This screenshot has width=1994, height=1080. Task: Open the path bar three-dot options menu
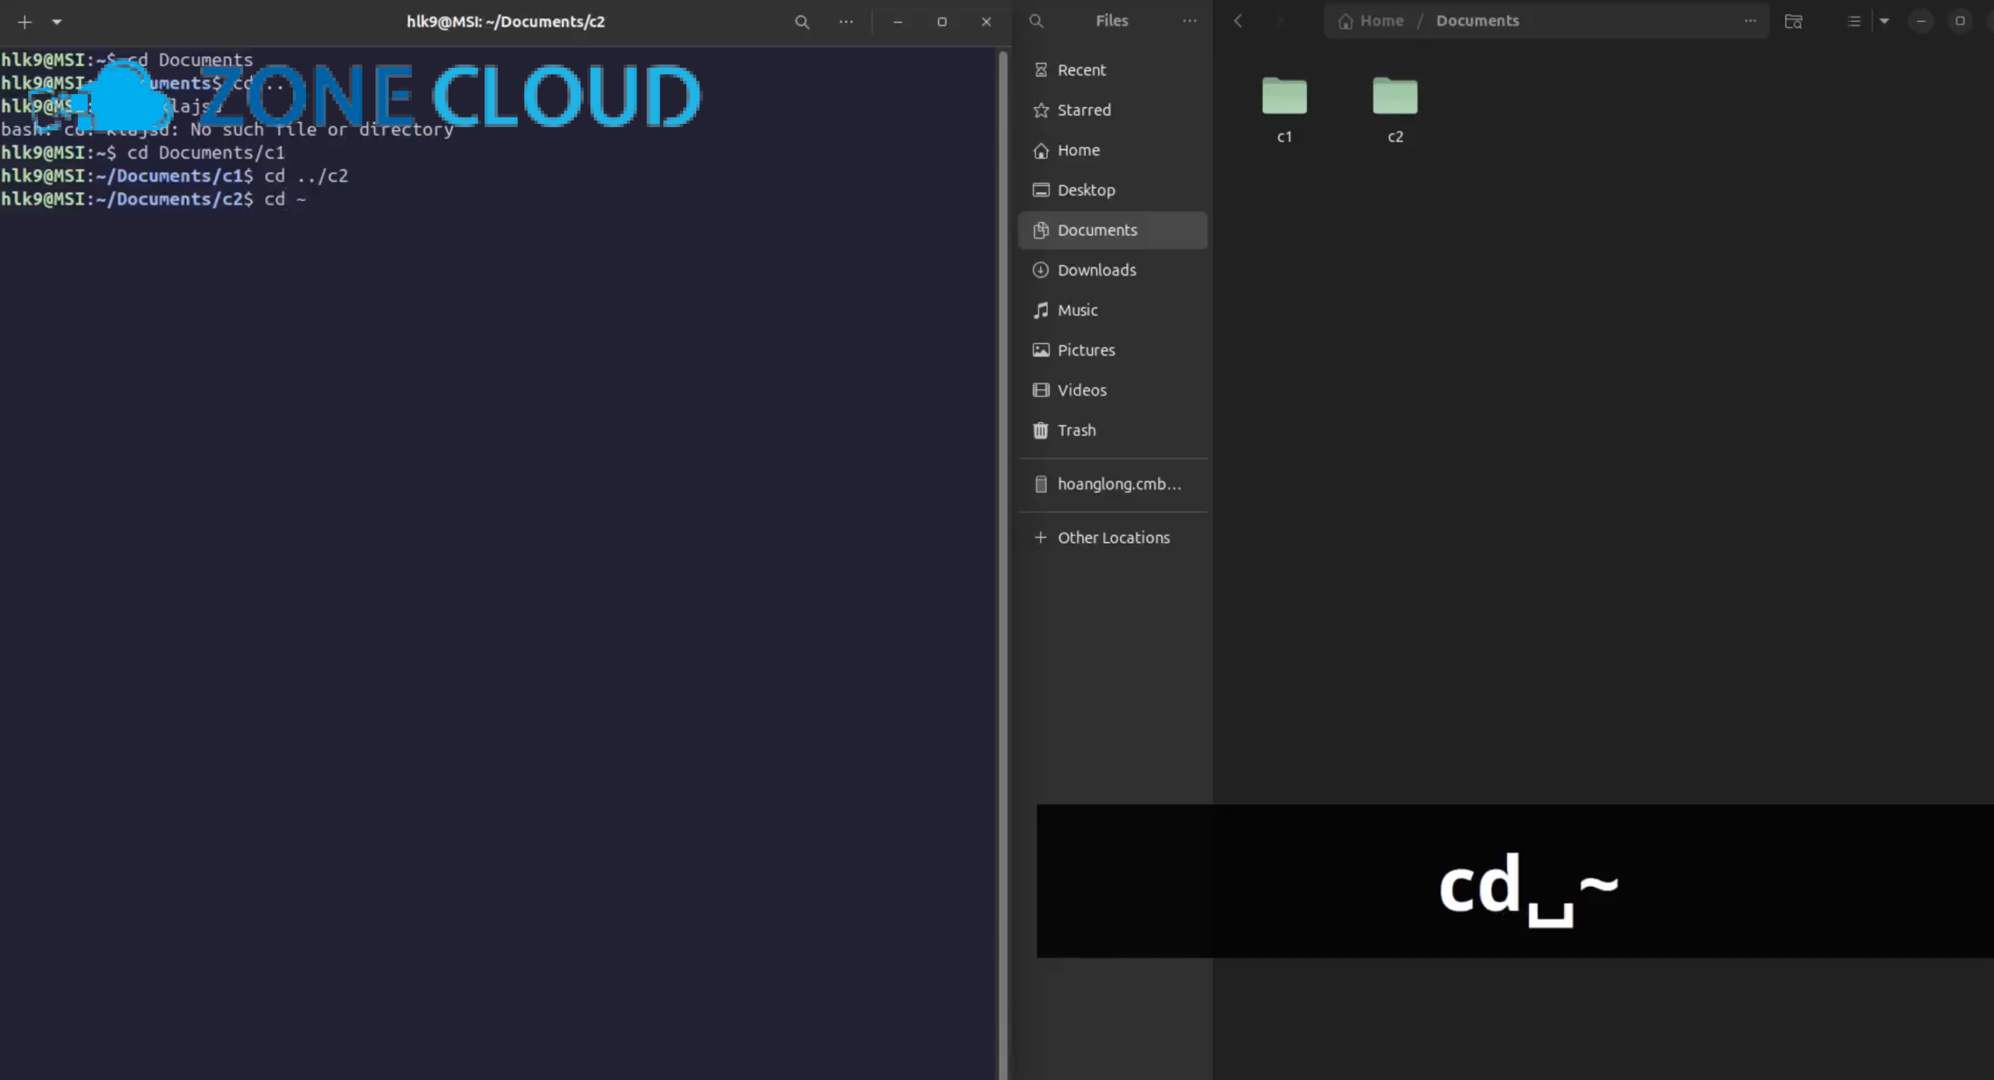click(1750, 21)
